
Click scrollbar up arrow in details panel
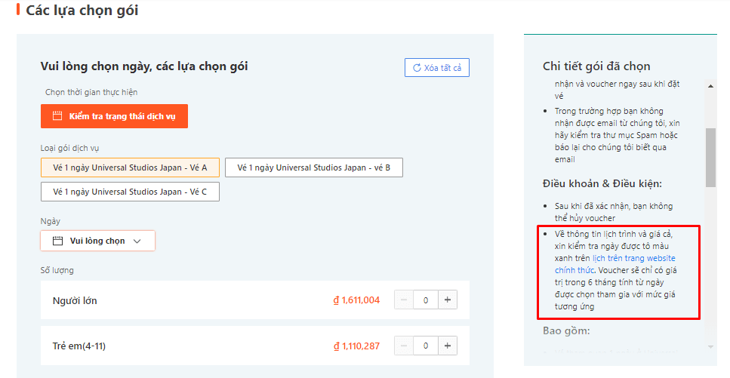pyautogui.click(x=710, y=85)
